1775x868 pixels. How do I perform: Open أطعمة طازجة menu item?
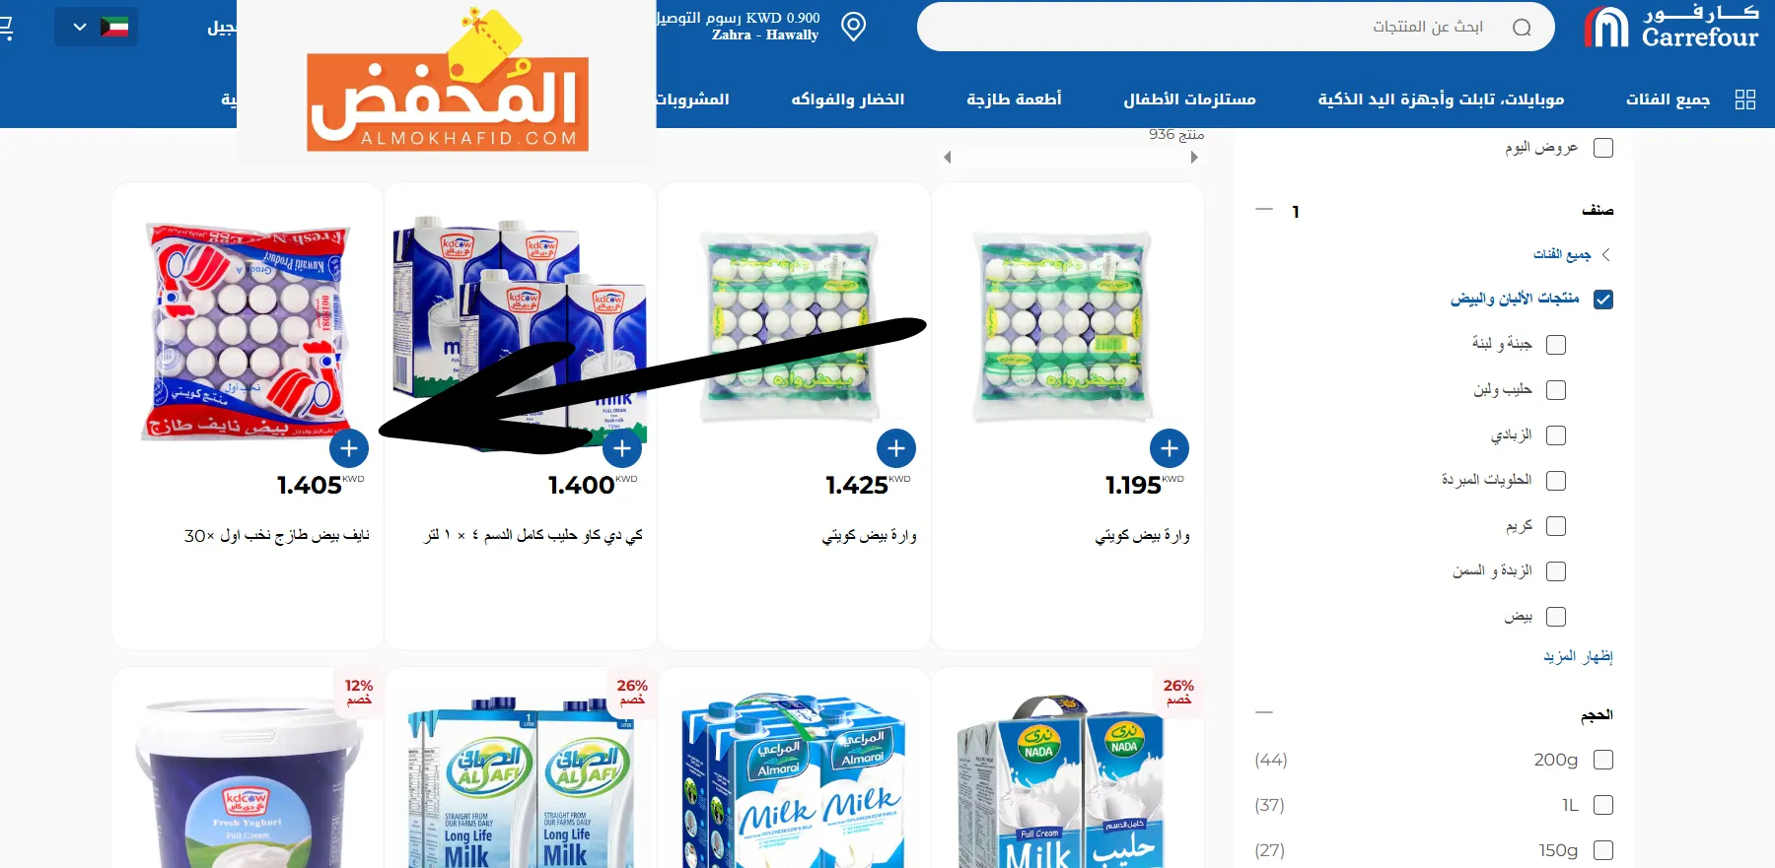pyautogui.click(x=1014, y=100)
